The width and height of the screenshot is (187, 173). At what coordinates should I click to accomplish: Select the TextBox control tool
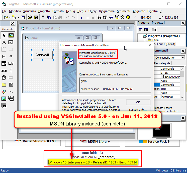(11, 42)
